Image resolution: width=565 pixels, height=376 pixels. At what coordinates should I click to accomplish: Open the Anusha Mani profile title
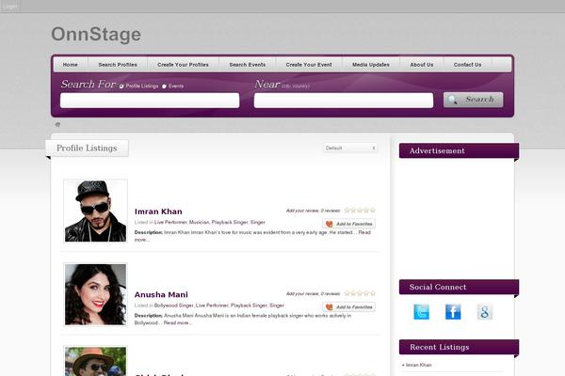pyautogui.click(x=161, y=294)
